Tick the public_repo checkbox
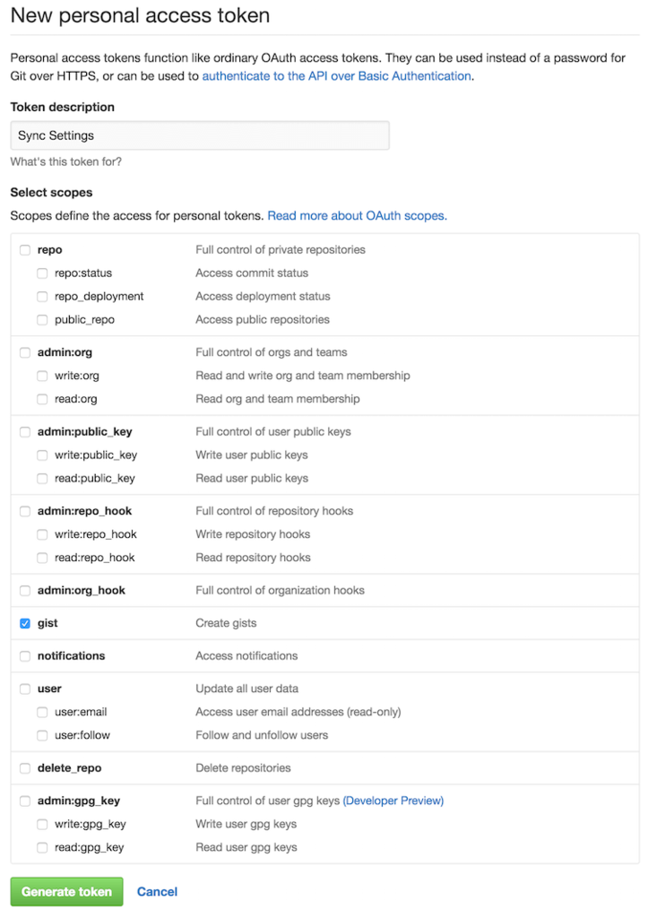The height and width of the screenshot is (918, 648). click(42, 320)
